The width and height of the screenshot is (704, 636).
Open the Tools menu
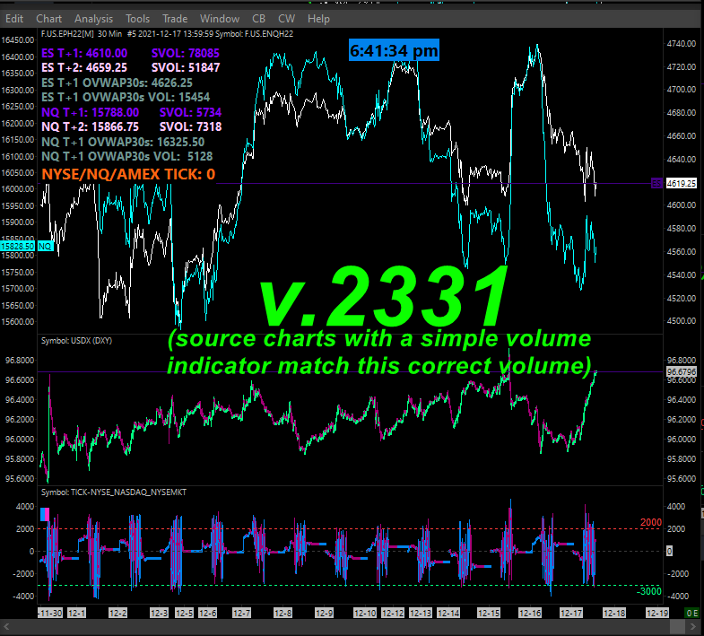(137, 19)
